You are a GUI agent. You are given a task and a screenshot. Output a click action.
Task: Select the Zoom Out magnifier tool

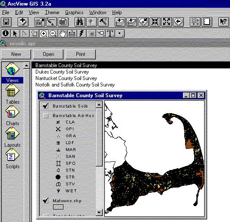53,34
